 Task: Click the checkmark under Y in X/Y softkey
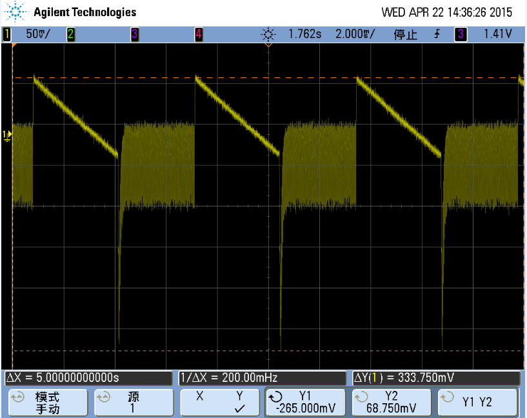coord(240,409)
